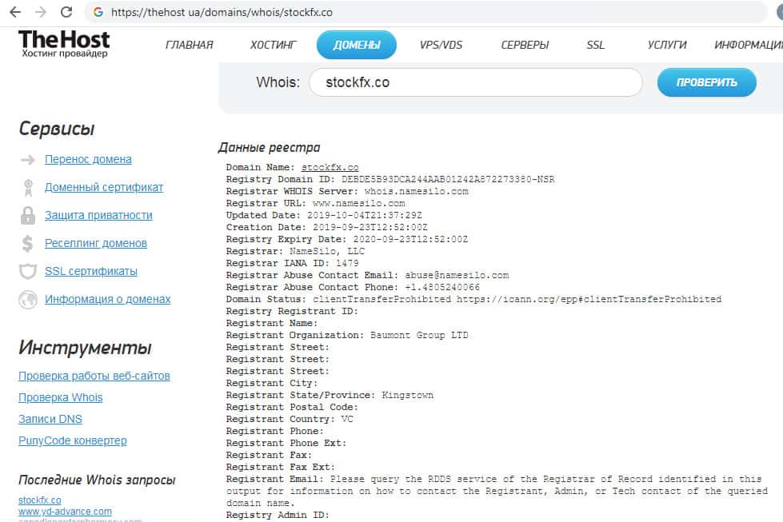
Task: Click abuse@namesilo.com email text
Action: [x=457, y=276]
